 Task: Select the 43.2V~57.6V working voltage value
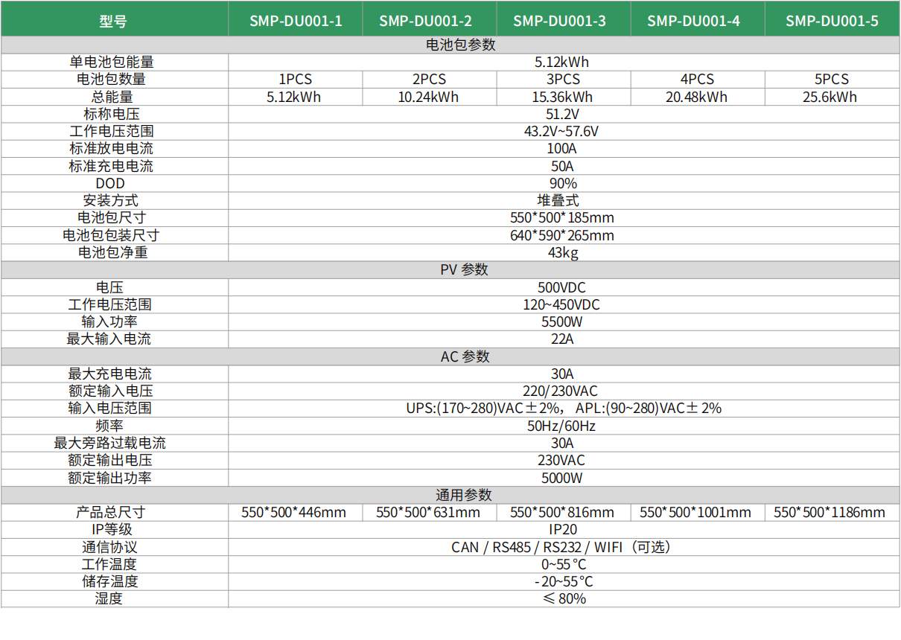click(x=561, y=131)
